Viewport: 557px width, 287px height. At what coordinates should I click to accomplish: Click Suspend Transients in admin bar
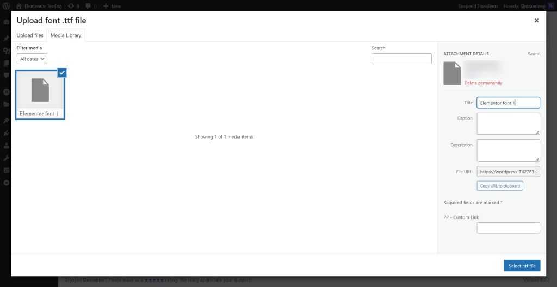478,6
